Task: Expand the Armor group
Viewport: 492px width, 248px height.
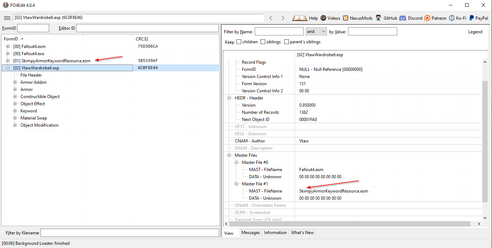Action: (15, 89)
